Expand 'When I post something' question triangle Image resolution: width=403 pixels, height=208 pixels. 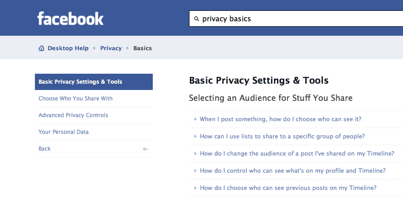coord(195,119)
